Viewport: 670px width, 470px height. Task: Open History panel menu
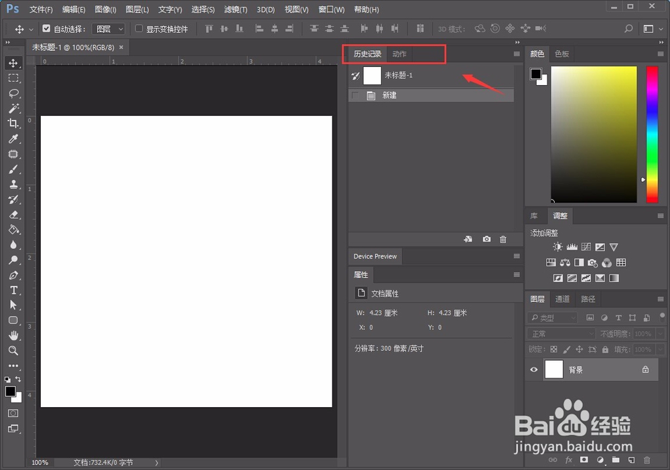click(517, 54)
